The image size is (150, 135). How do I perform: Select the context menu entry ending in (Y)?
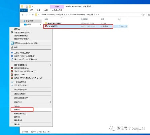pos(21,36)
